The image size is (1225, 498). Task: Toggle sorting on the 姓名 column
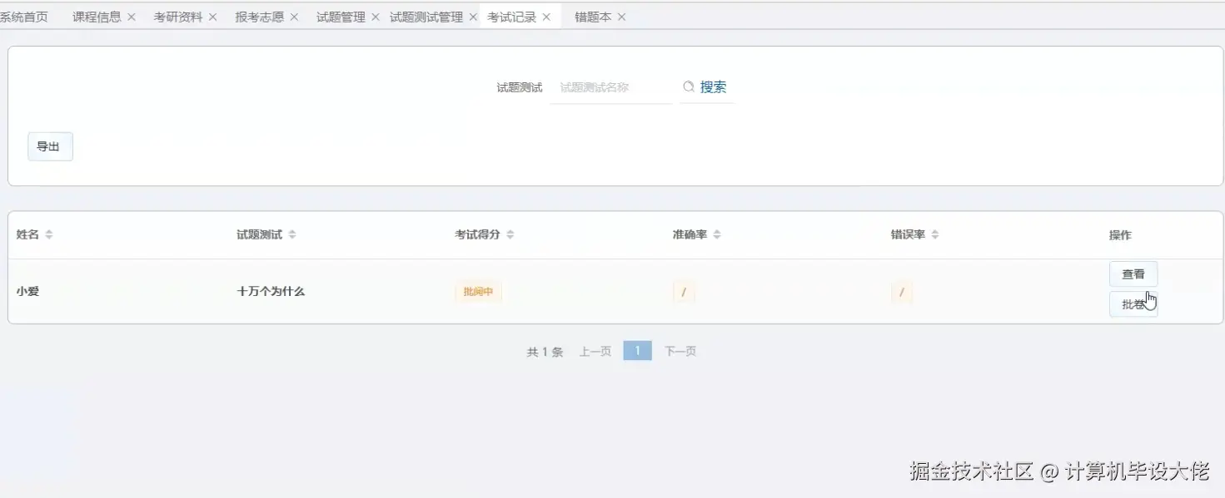pos(47,234)
